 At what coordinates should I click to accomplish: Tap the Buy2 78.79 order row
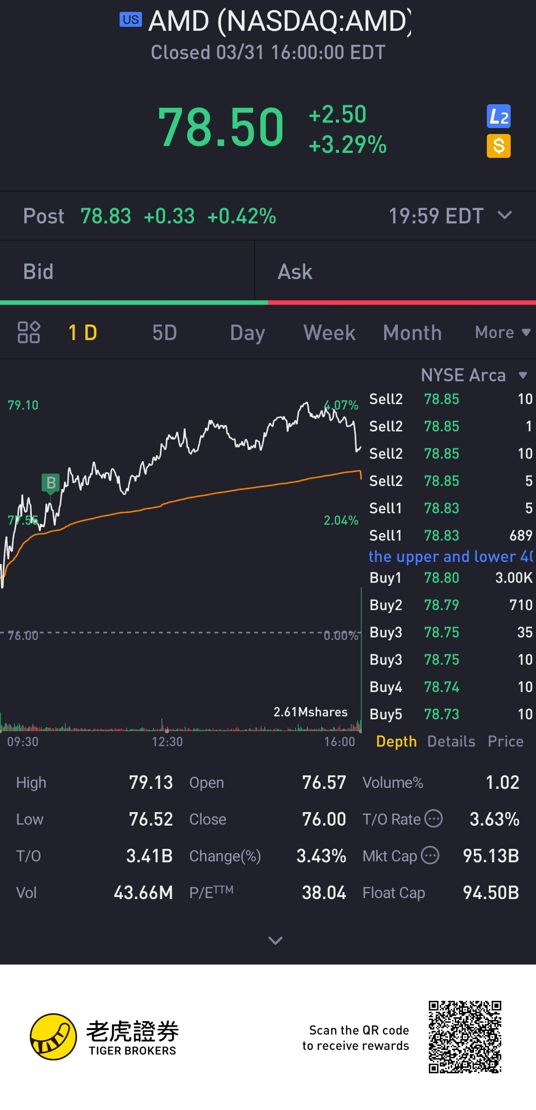451,605
